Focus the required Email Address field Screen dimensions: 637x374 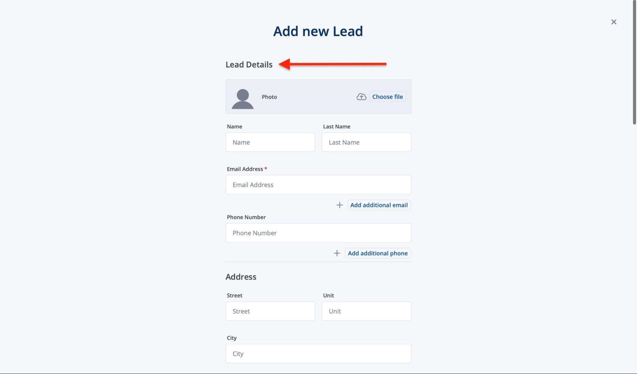318,184
